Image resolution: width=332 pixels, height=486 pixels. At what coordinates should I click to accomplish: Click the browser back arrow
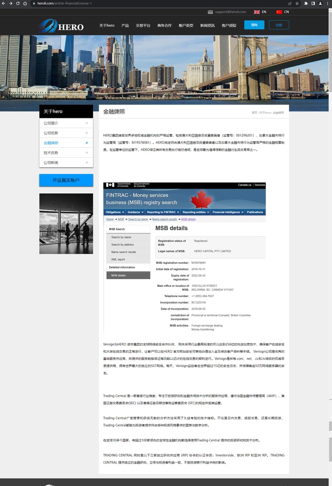tap(3, 3)
